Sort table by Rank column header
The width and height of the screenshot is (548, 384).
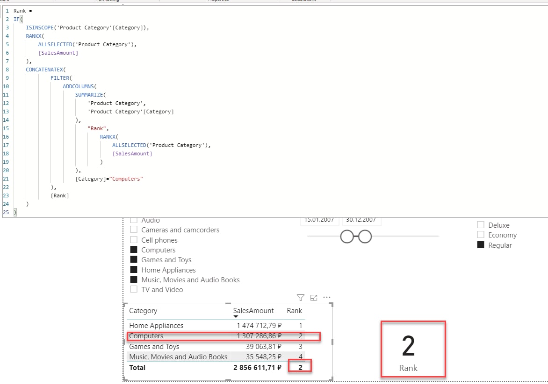tap(294, 310)
